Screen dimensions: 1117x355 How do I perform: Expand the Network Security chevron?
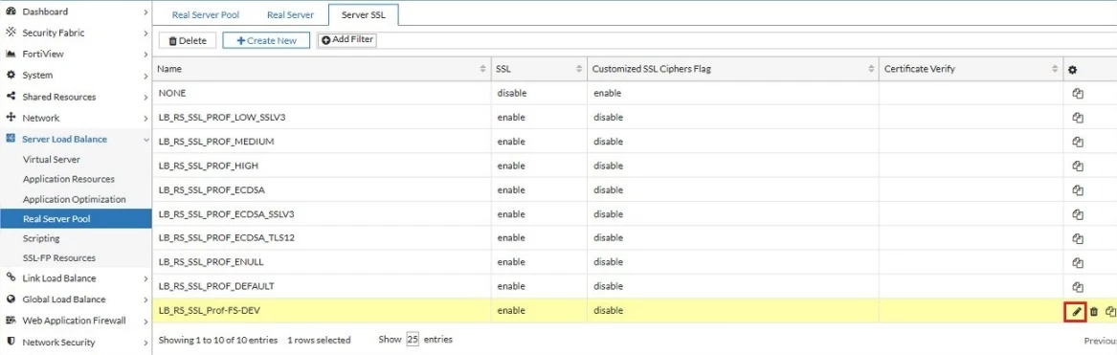[145, 343]
